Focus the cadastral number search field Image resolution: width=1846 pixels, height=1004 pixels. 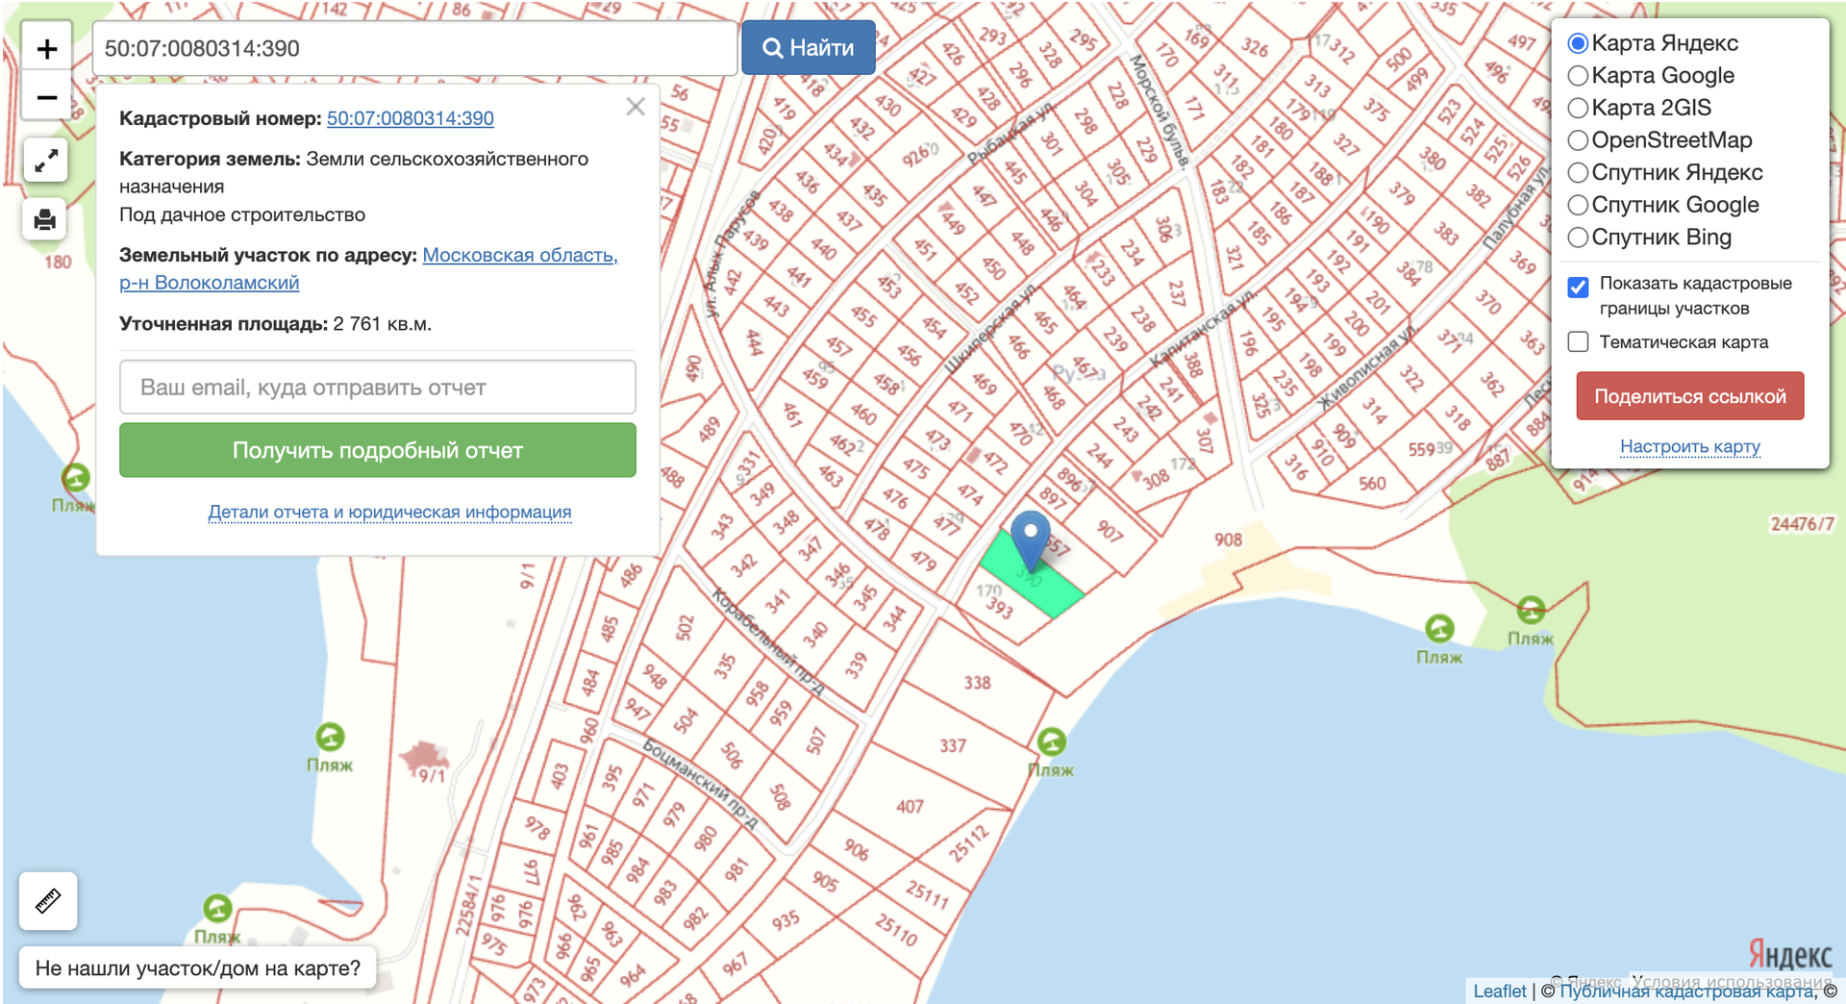(x=414, y=48)
